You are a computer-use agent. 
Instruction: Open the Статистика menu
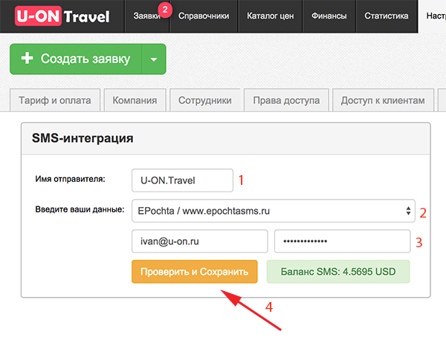click(x=387, y=16)
